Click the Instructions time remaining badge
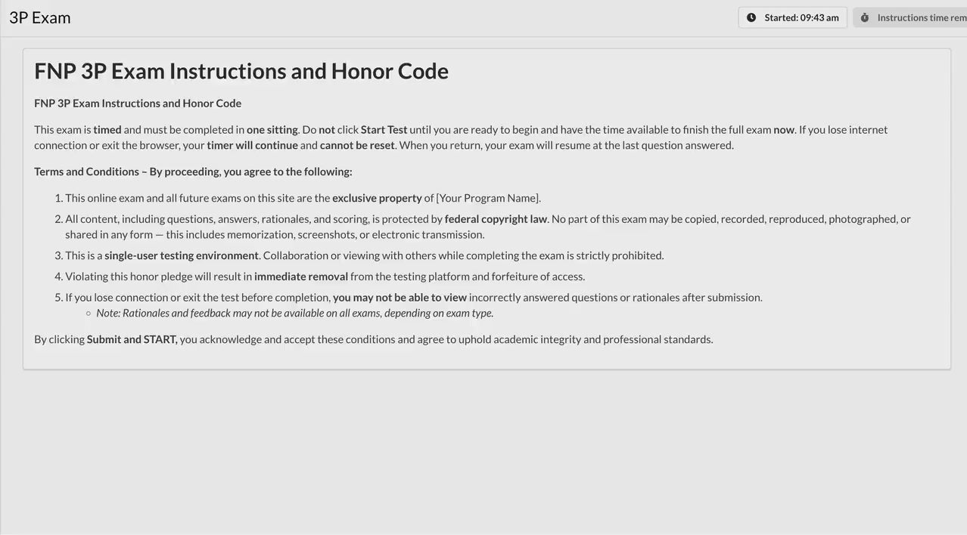Image resolution: width=967 pixels, height=535 pixels. (x=916, y=17)
